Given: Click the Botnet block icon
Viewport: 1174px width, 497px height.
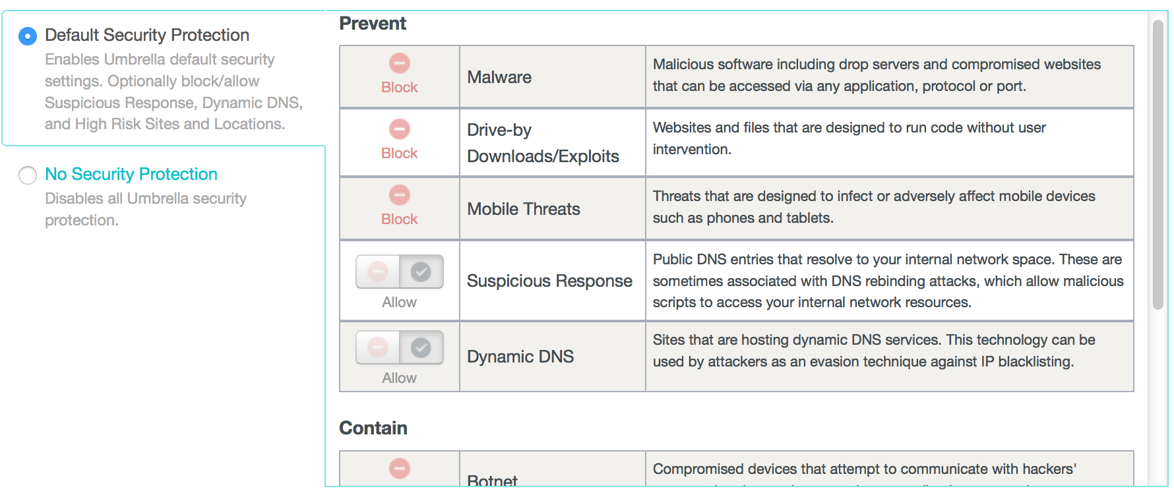Looking at the screenshot, I should click(x=399, y=469).
